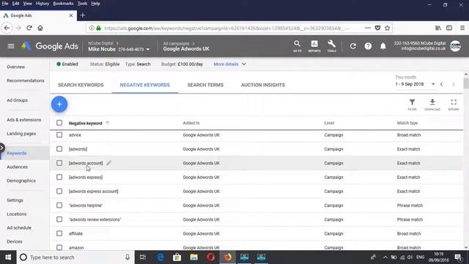
Task: Check the advice keyword row
Action: coord(59,135)
